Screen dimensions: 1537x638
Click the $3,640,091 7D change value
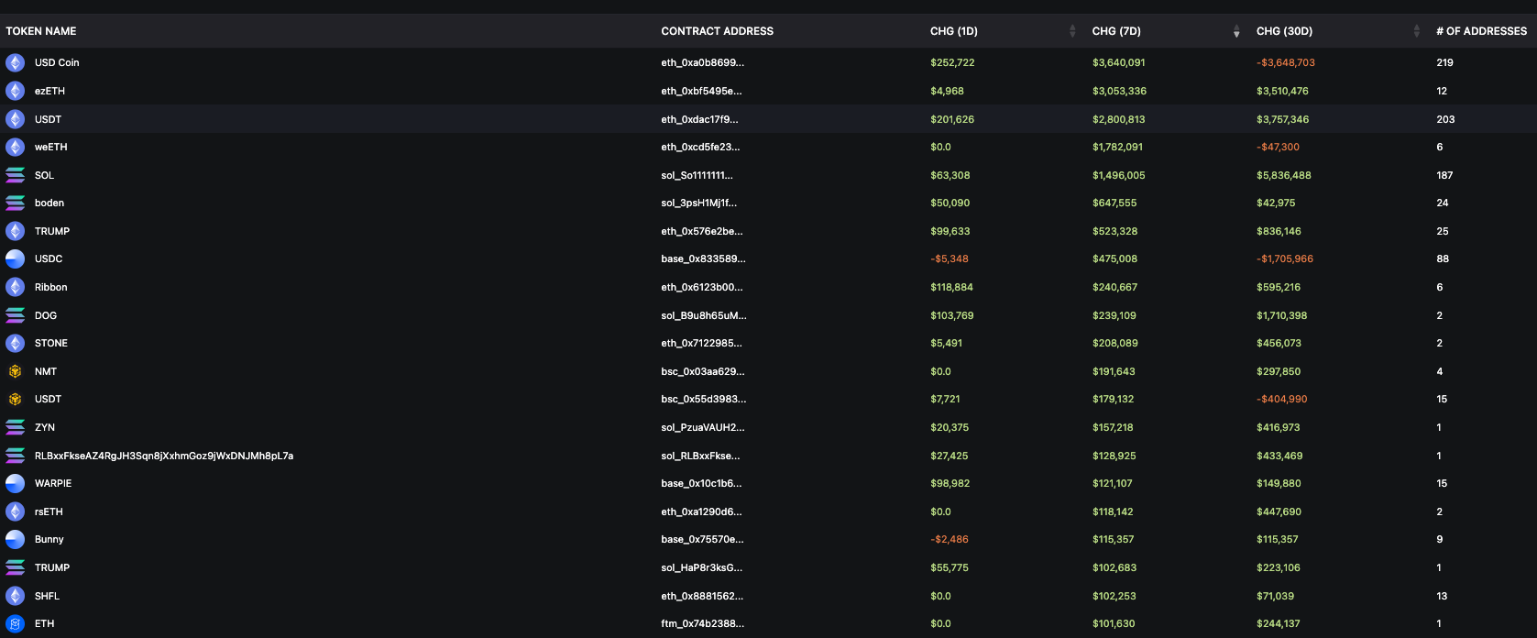(1119, 62)
